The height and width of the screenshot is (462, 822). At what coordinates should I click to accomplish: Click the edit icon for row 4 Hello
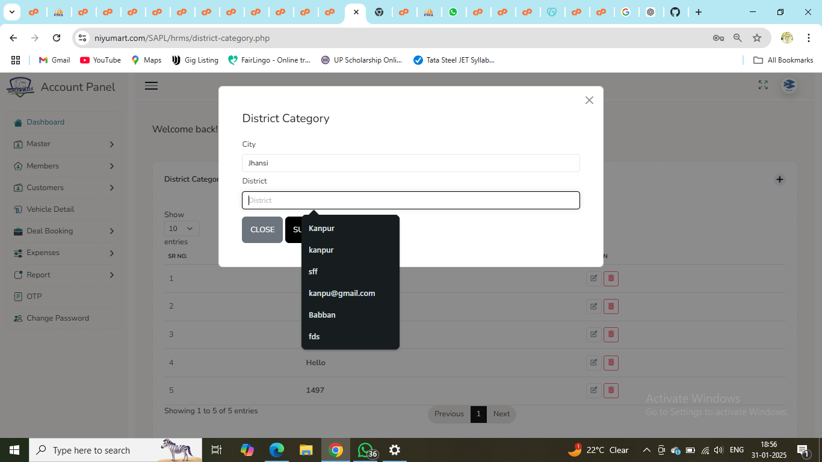(593, 362)
